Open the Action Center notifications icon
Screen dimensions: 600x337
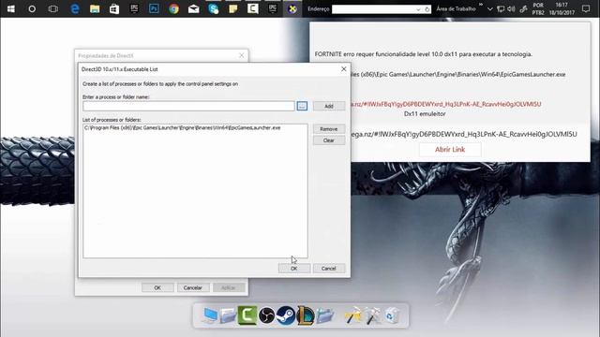pos(585,8)
